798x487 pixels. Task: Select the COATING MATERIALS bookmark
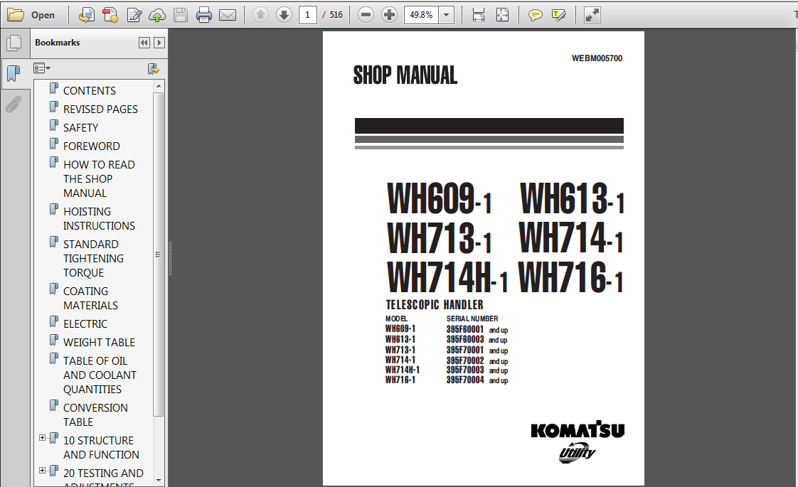[90, 298]
